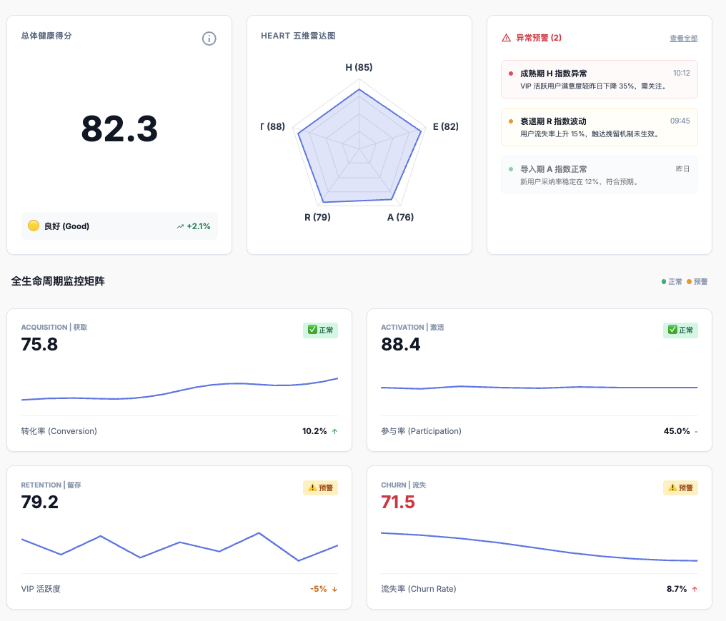Click the green trend arrow beside +2.1%
The width and height of the screenshot is (726, 621).
(180, 226)
